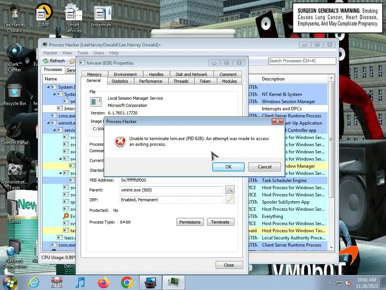Open the Help menu in Process Hacker

click(x=114, y=53)
